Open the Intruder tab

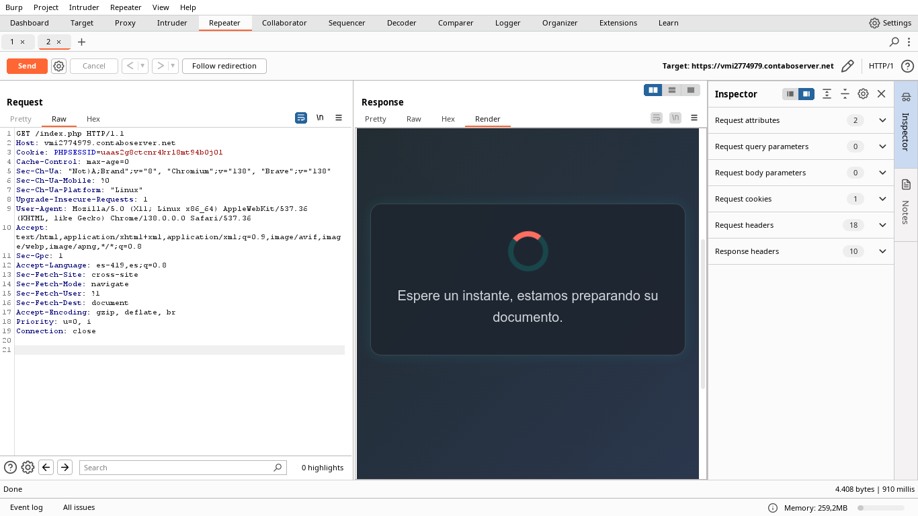[172, 23]
